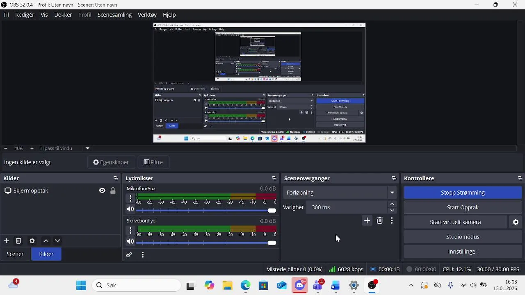The width and height of the screenshot is (525, 295).
Task: Open the Redigér menu
Action: pos(25,15)
